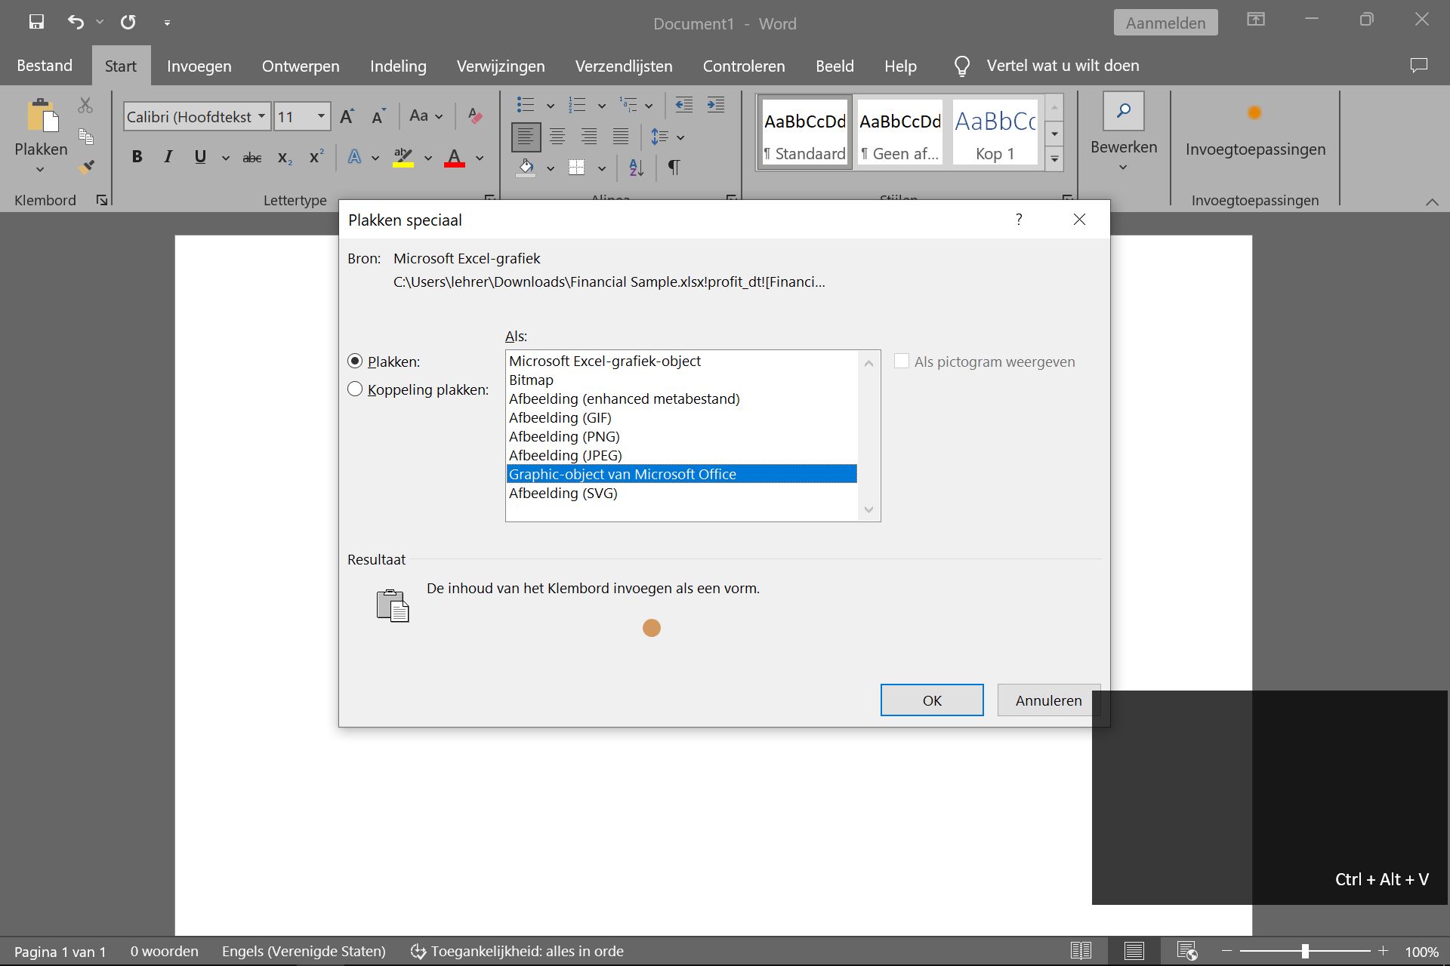This screenshot has width=1450, height=966.
Task: Toggle Italic formatting
Action: [168, 157]
